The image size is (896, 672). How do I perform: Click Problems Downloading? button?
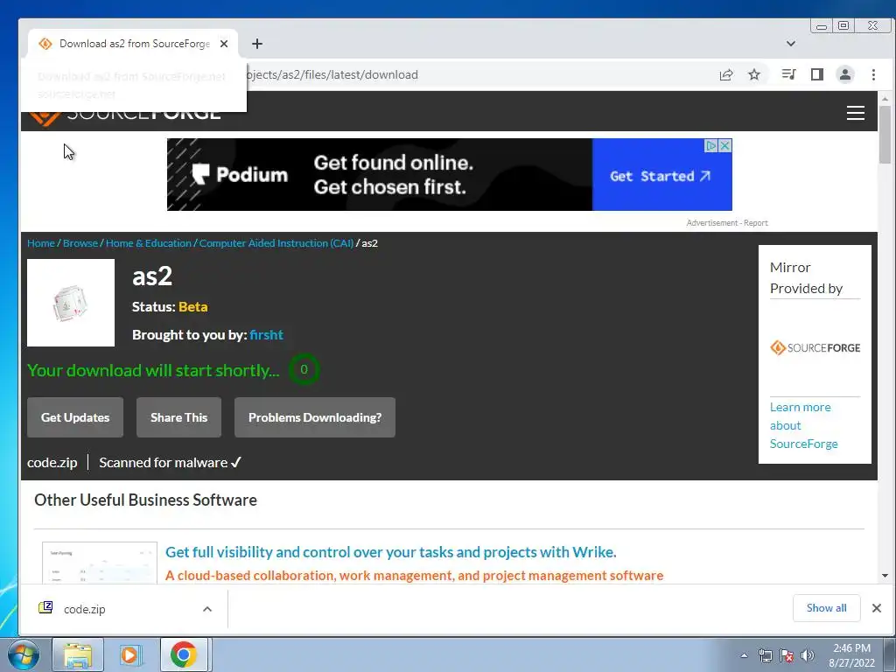coord(315,417)
